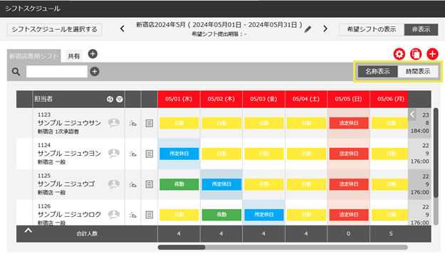
Task: Select green 夜勤 shift for 1125 on 05/01
Action: (x=179, y=184)
